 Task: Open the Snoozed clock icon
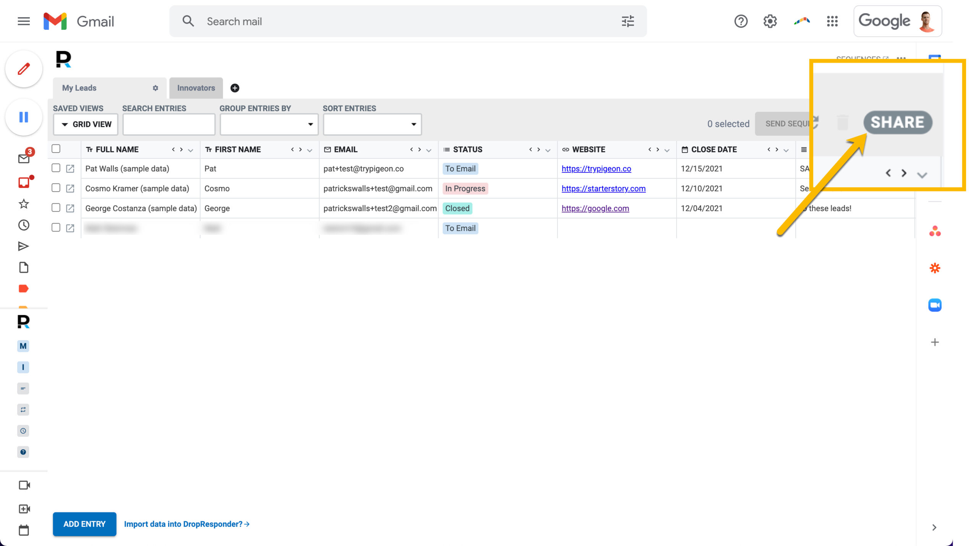pyautogui.click(x=24, y=225)
